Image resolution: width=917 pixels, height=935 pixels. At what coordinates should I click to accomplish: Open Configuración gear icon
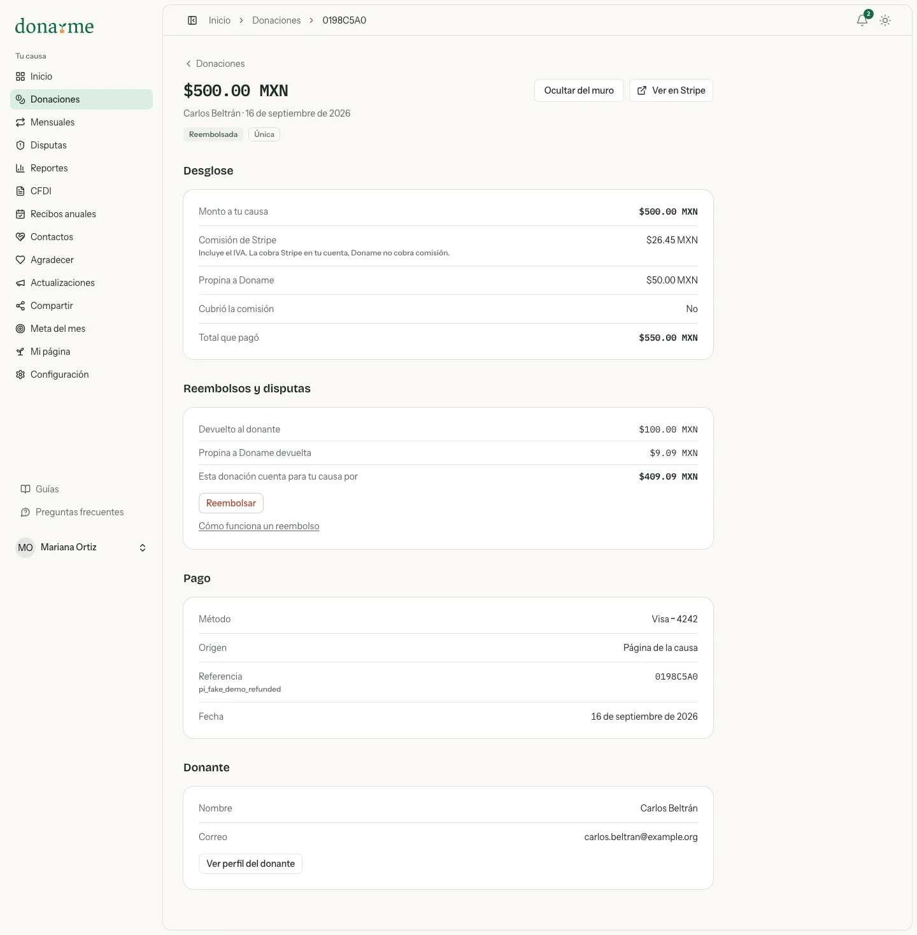point(20,375)
